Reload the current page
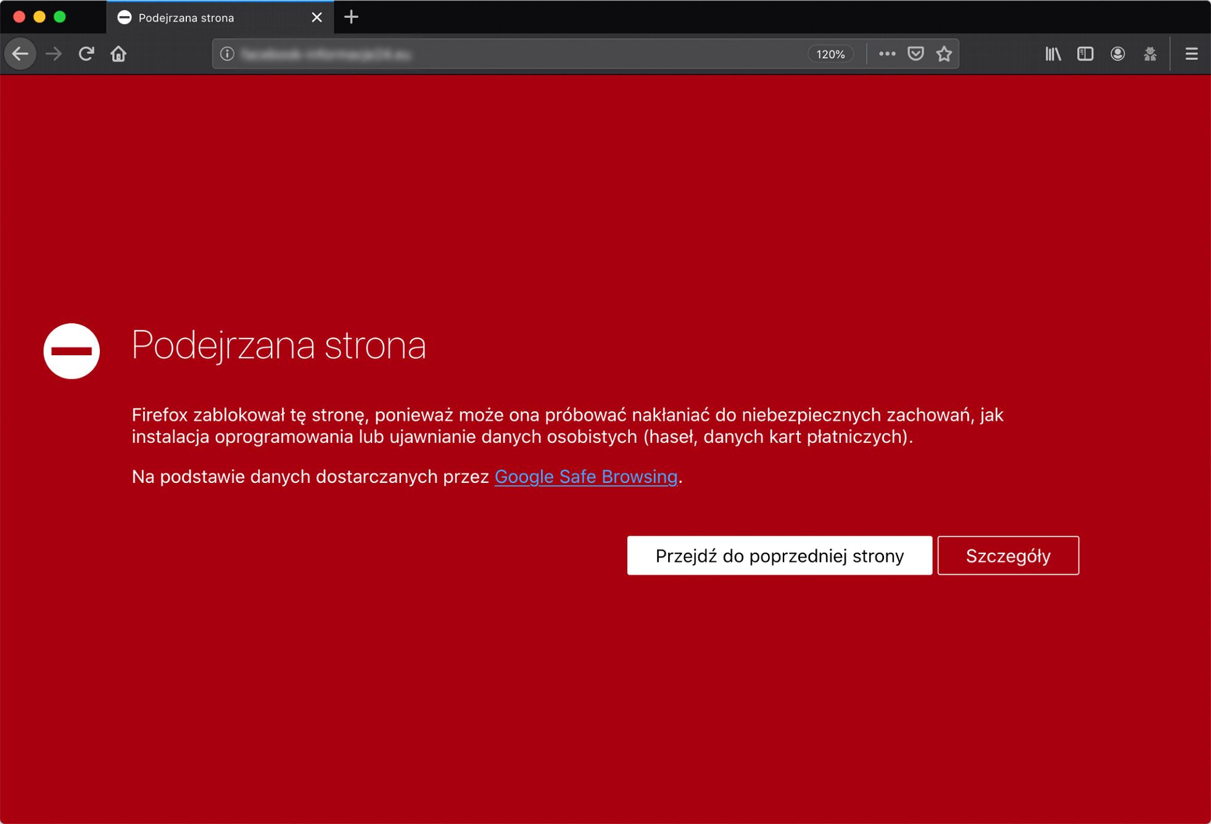 click(86, 54)
